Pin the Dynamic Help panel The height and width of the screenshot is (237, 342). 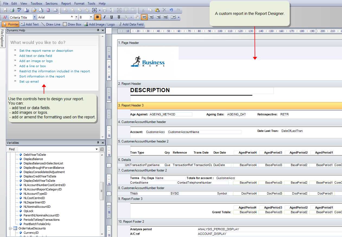coord(98,30)
